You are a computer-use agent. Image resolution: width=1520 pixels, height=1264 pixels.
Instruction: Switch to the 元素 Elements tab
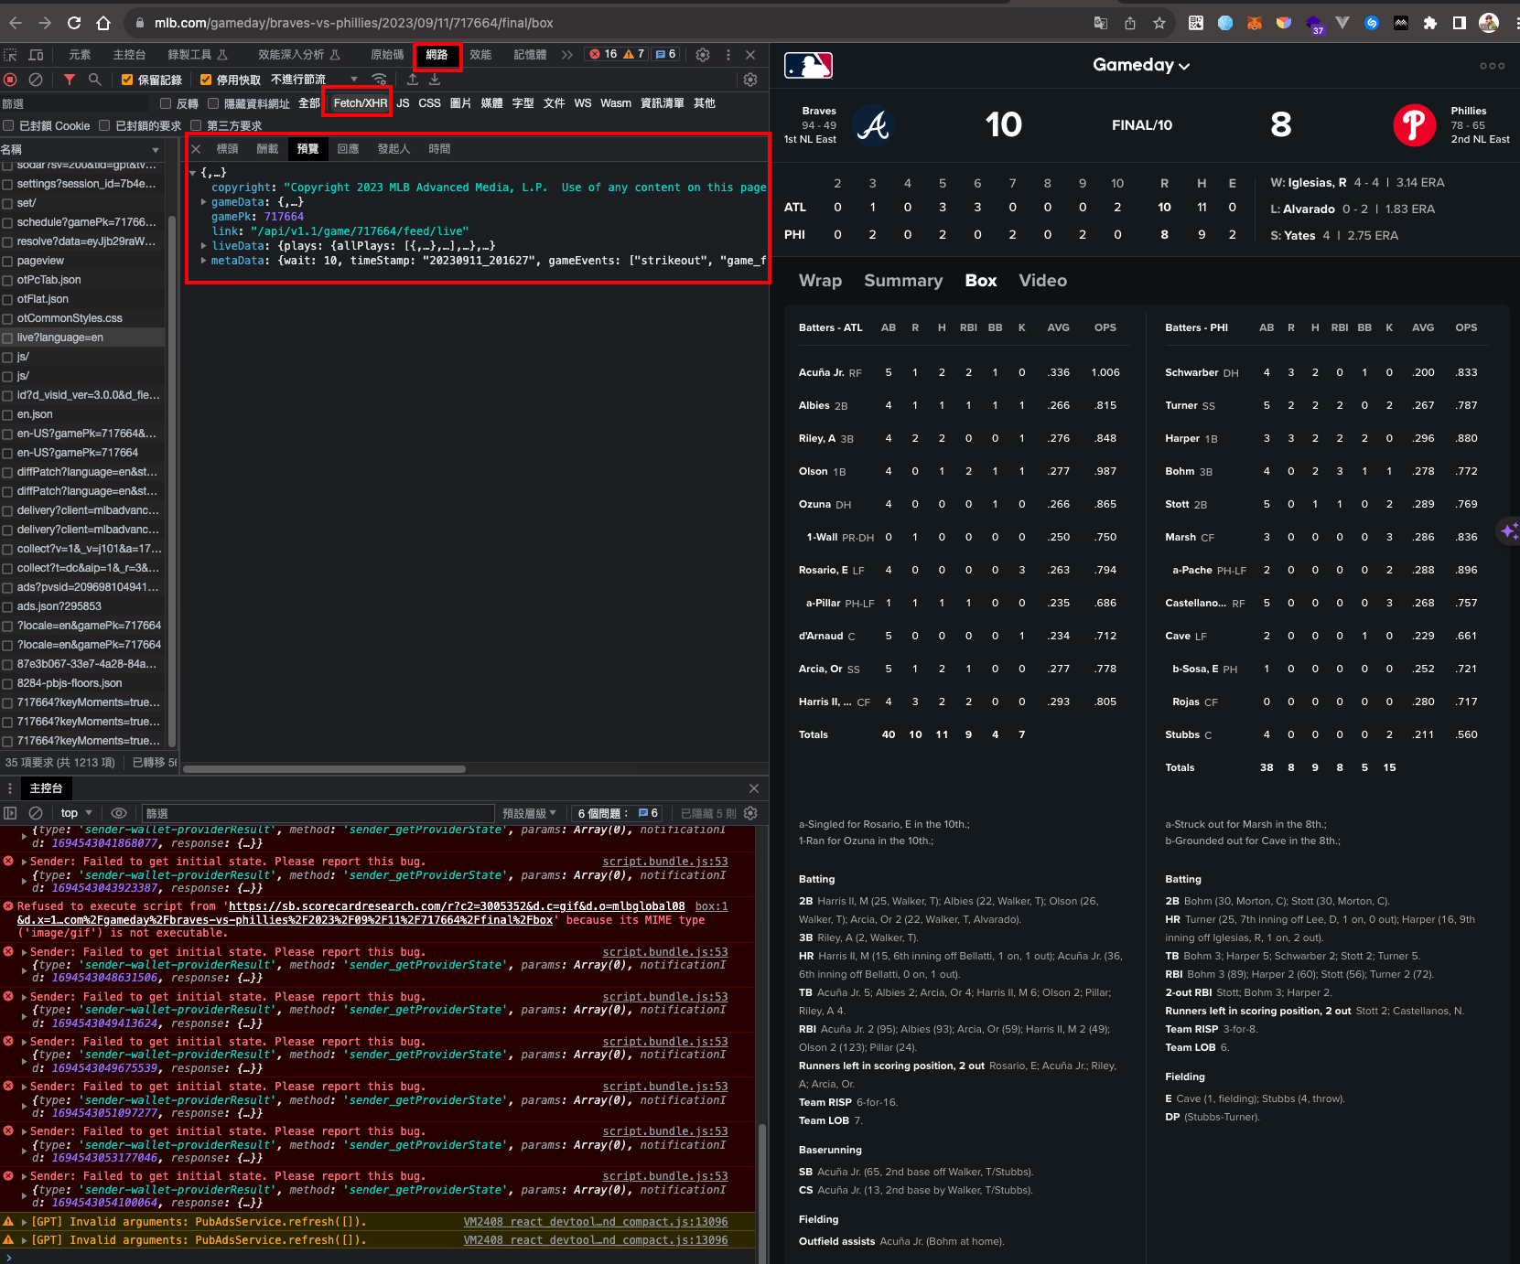click(x=80, y=55)
